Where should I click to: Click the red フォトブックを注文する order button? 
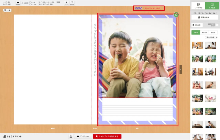pyautogui.click(x=107, y=136)
